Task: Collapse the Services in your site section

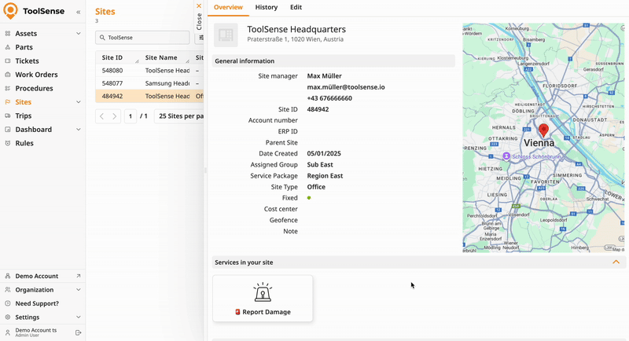Action: (616, 262)
